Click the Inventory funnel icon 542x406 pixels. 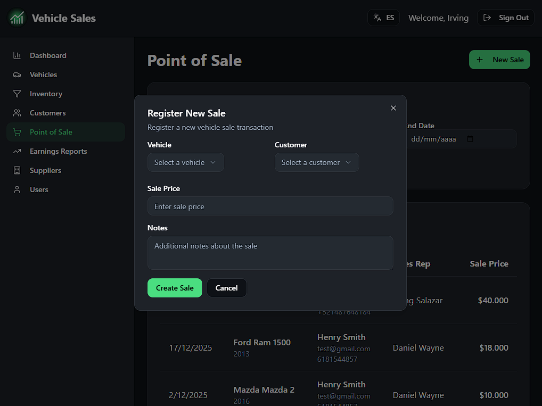click(17, 94)
